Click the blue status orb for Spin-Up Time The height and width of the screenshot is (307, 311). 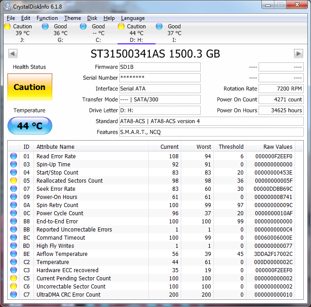(x=14, y=164)
